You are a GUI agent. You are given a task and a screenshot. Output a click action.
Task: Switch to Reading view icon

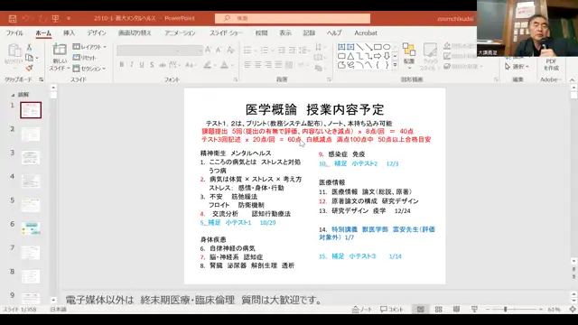pos(456,309)
